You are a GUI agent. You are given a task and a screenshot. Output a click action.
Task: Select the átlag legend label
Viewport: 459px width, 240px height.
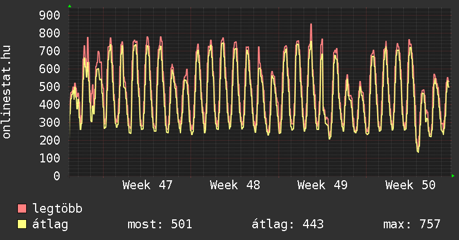pyautogui.click(x=50, y=225)
